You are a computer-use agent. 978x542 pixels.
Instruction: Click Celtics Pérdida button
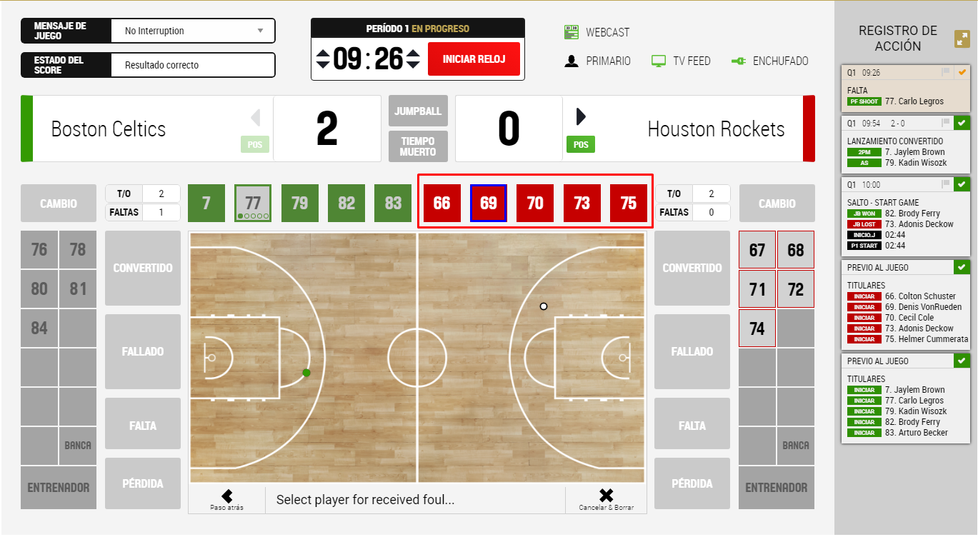tap(143, 483)
